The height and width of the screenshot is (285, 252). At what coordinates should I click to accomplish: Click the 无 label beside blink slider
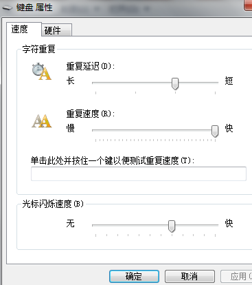(x=71, y=223)
